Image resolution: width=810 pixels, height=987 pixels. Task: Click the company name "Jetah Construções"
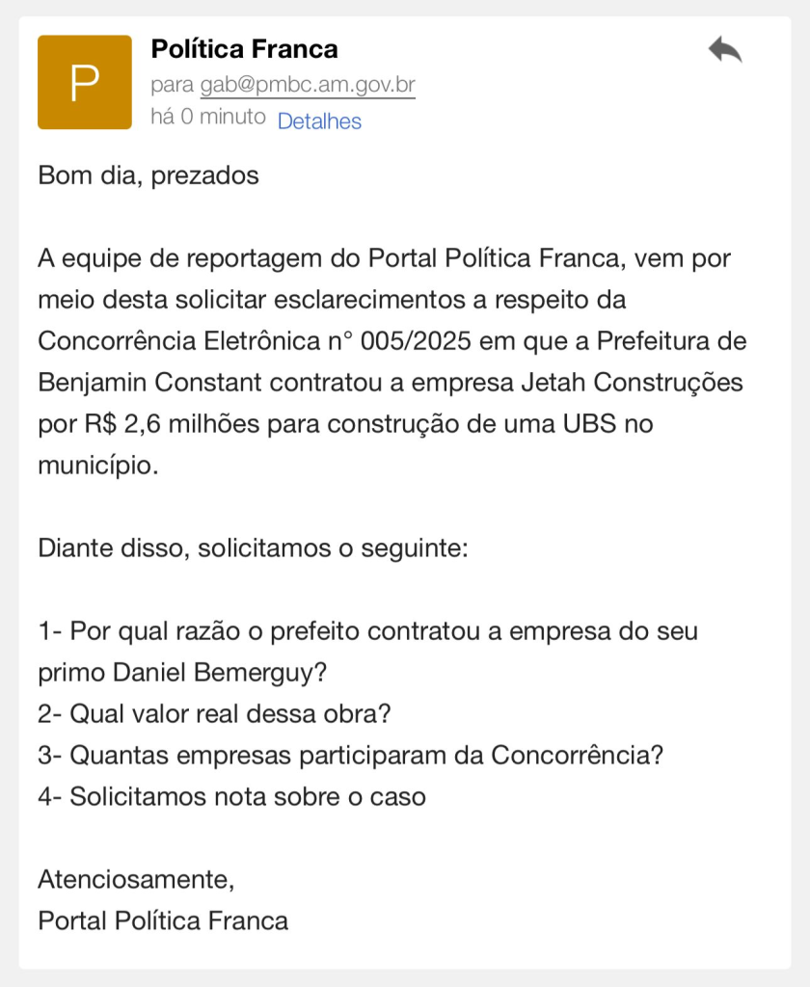[x=632, y=383]
